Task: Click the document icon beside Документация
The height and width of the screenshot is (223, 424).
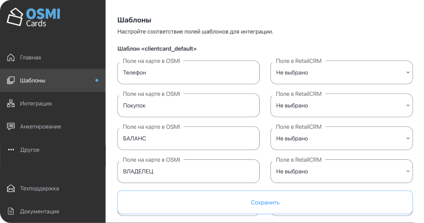Action: tap(11, 212)
